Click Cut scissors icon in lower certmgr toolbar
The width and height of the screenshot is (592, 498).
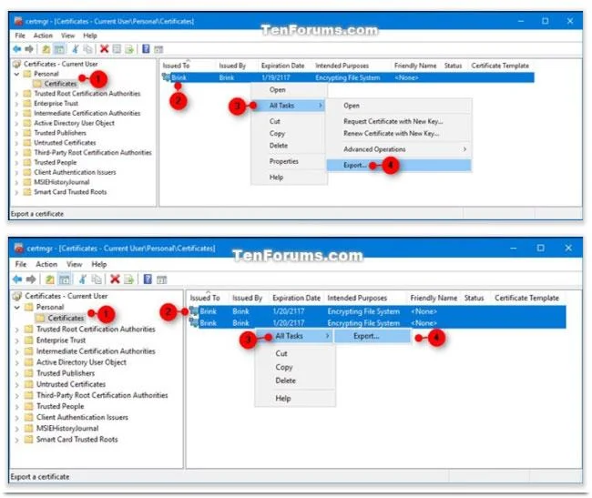[x=82, y=279]
